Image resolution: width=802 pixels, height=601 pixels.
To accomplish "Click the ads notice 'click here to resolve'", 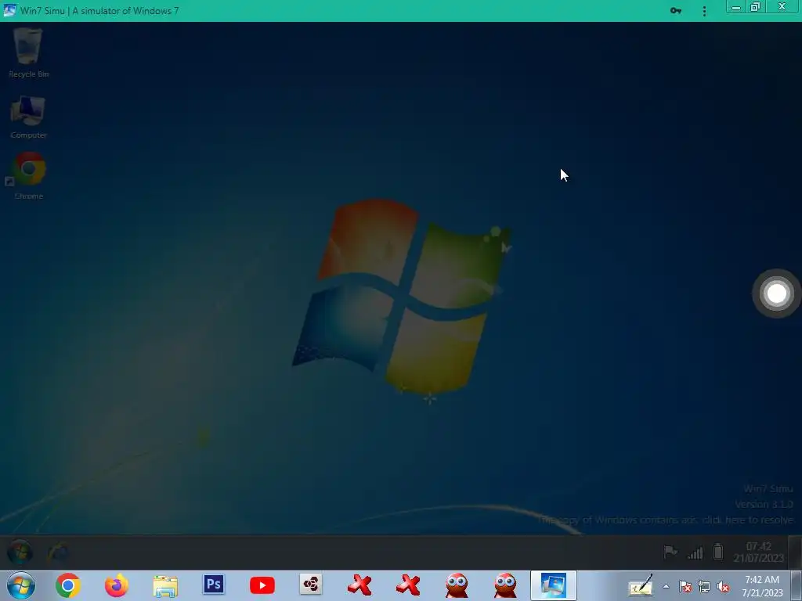I will click(748, 520).
